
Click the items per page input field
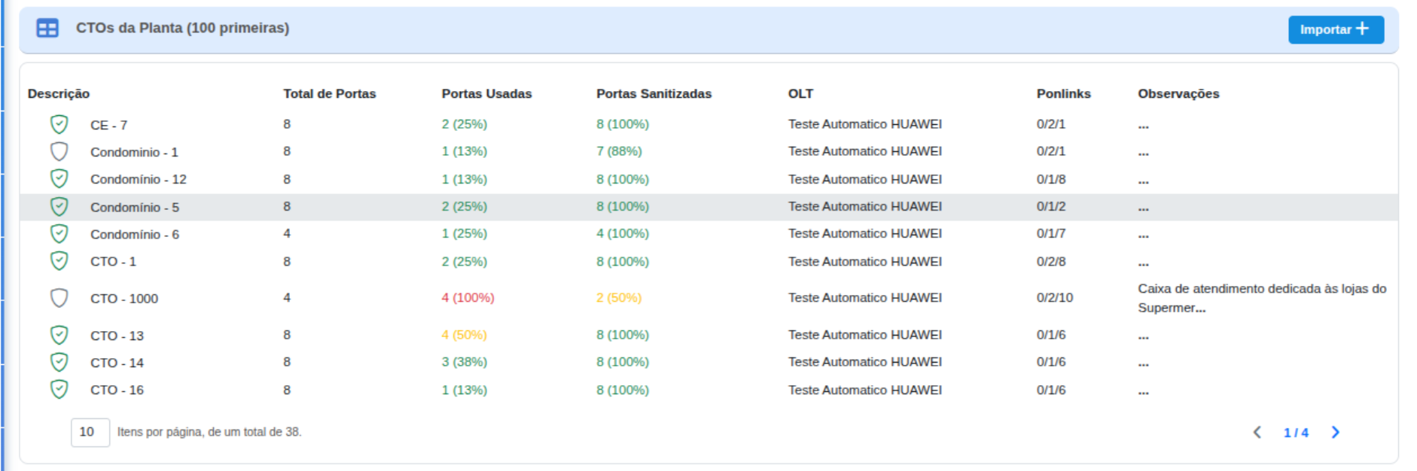click(90, 432)
